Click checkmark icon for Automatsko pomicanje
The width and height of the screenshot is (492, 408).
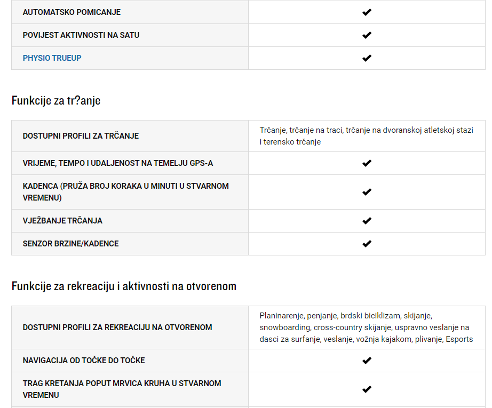tap(367, 12)
